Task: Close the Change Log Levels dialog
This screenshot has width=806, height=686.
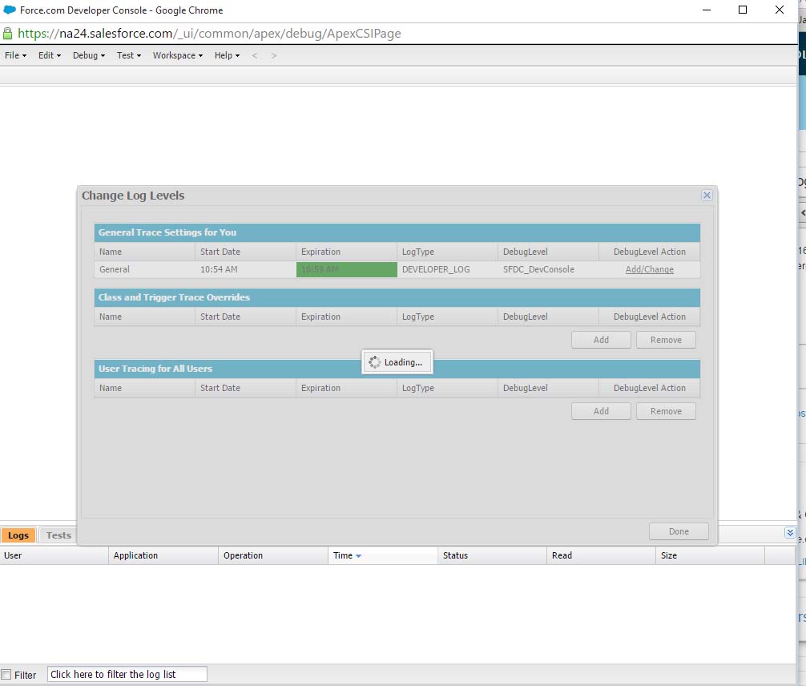Action: [706, 196]
